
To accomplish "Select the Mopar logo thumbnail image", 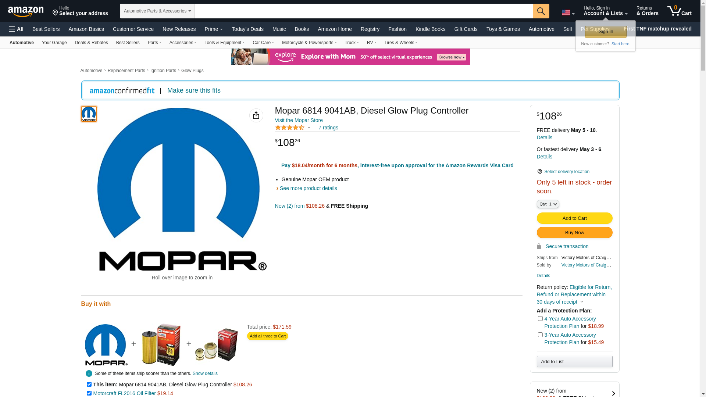I will (89, 114).
